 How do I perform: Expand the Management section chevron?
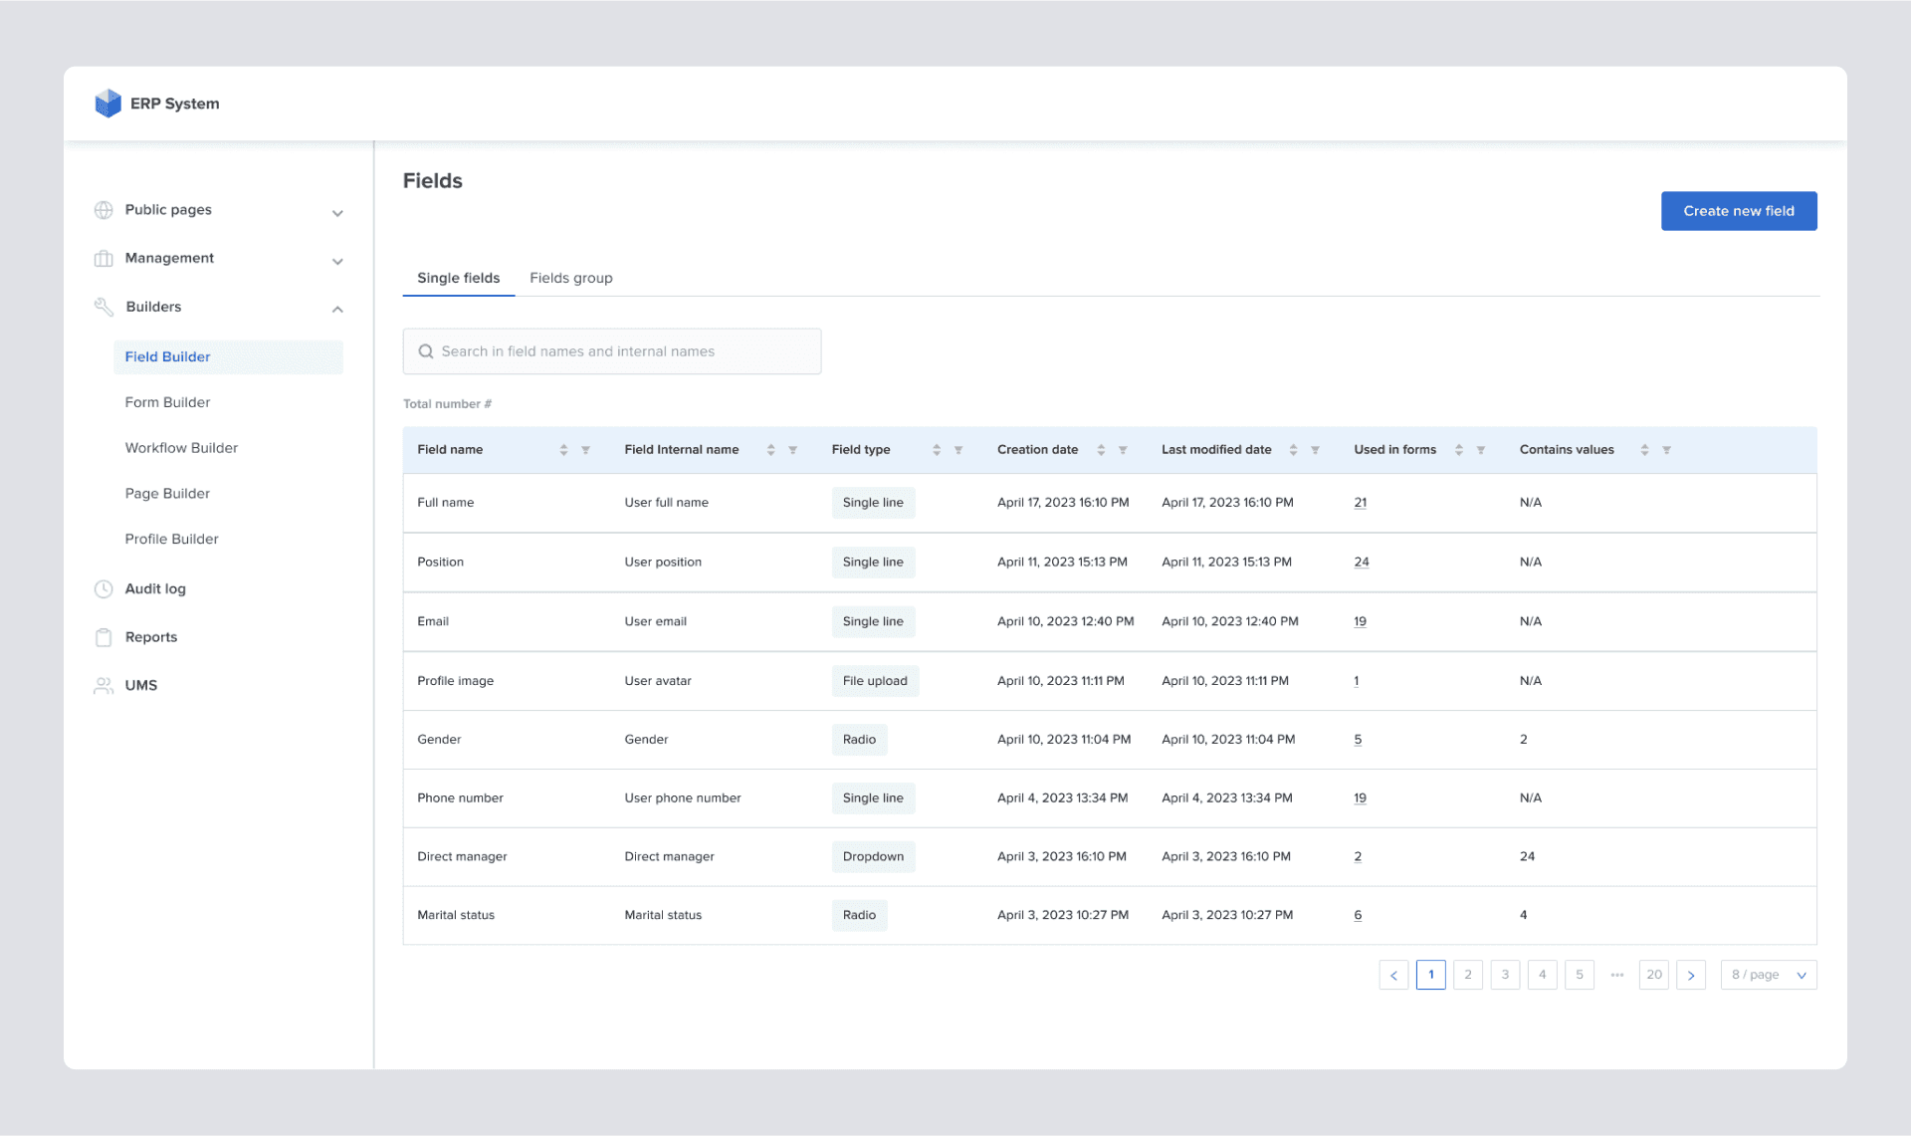coord(337,261)
